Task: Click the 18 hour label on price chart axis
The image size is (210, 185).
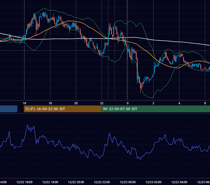Action: point(50,103)
